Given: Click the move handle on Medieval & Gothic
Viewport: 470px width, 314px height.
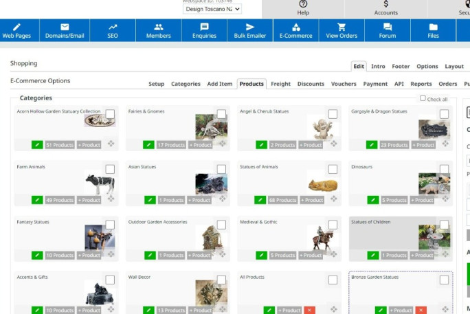Looking at the screenshot, I should click(x=334, y=254).
